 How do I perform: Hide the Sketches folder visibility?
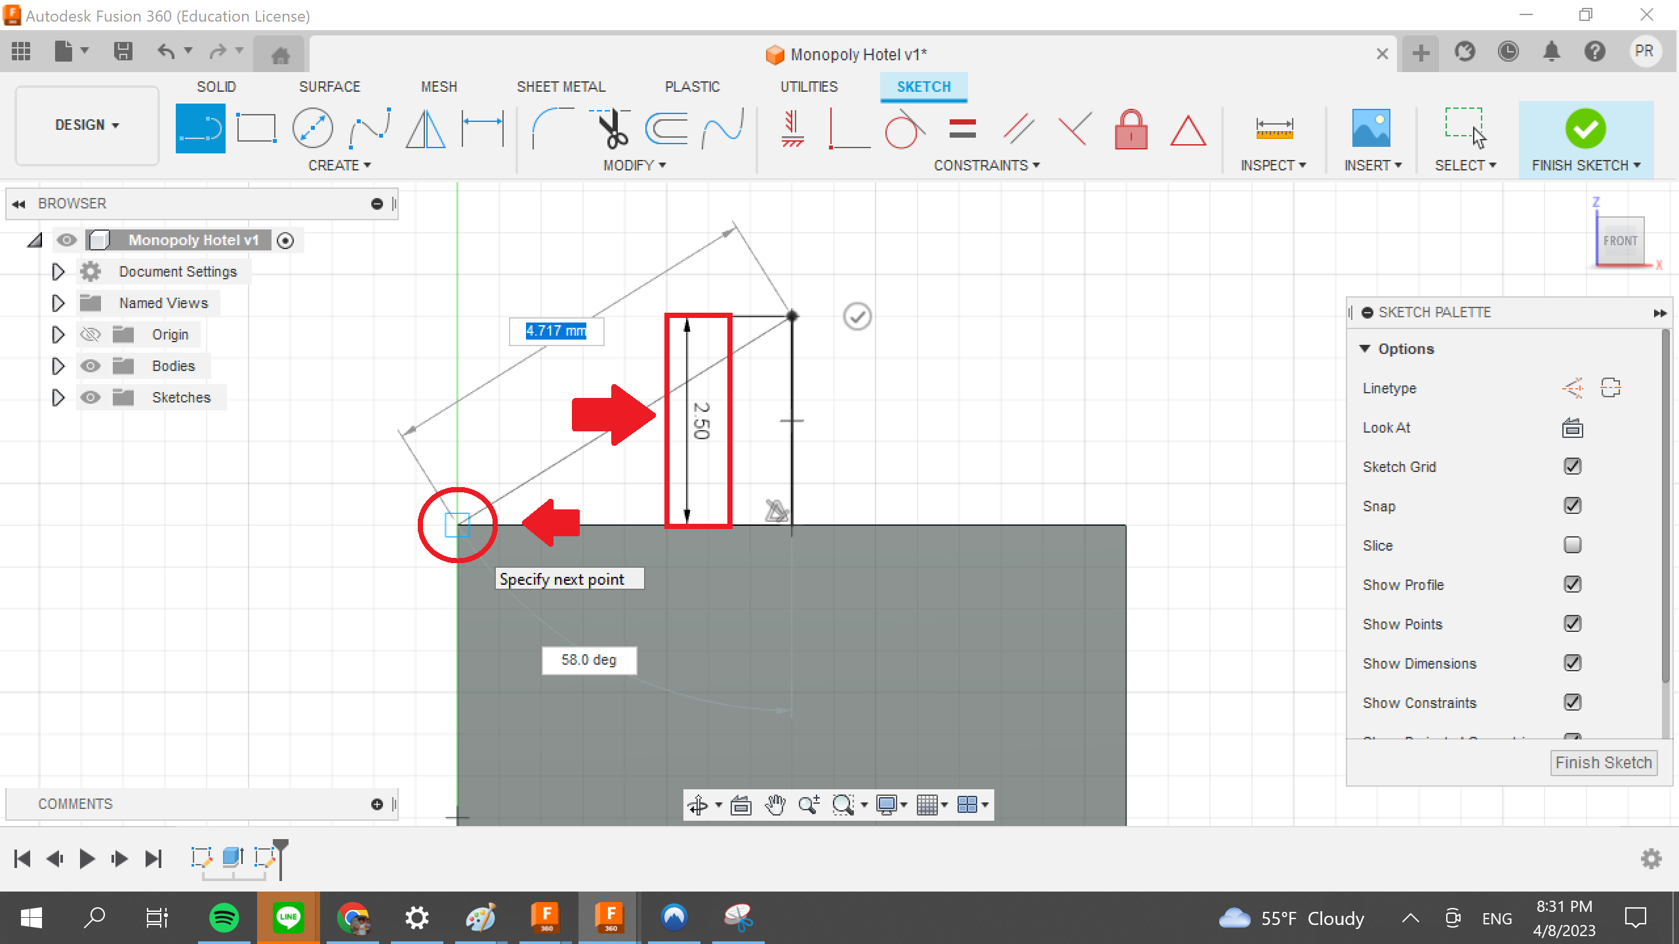click(x=90, y=397)
